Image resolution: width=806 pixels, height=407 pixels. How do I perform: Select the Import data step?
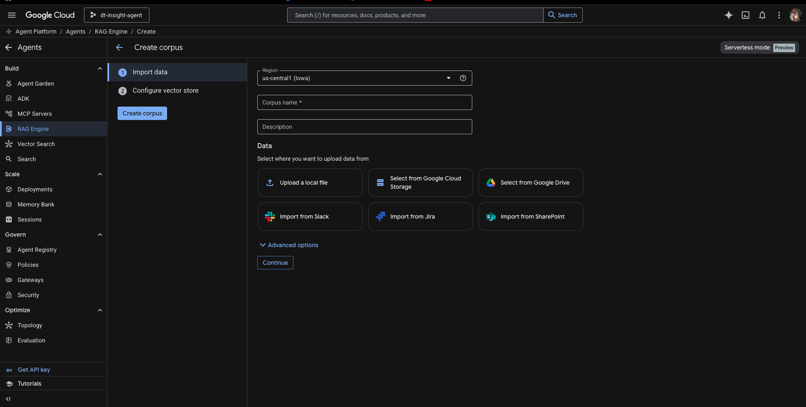178,72
